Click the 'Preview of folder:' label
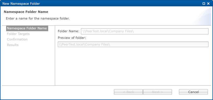 click(x=72, y=38)
